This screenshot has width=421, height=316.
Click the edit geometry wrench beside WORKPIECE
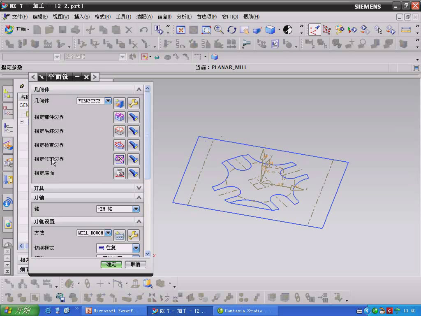point(134,103)
